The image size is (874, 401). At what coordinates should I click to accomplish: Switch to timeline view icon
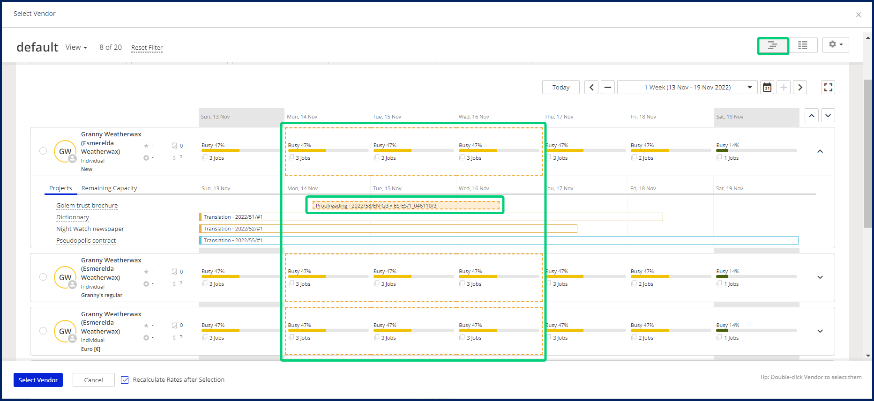coord(773,45)
